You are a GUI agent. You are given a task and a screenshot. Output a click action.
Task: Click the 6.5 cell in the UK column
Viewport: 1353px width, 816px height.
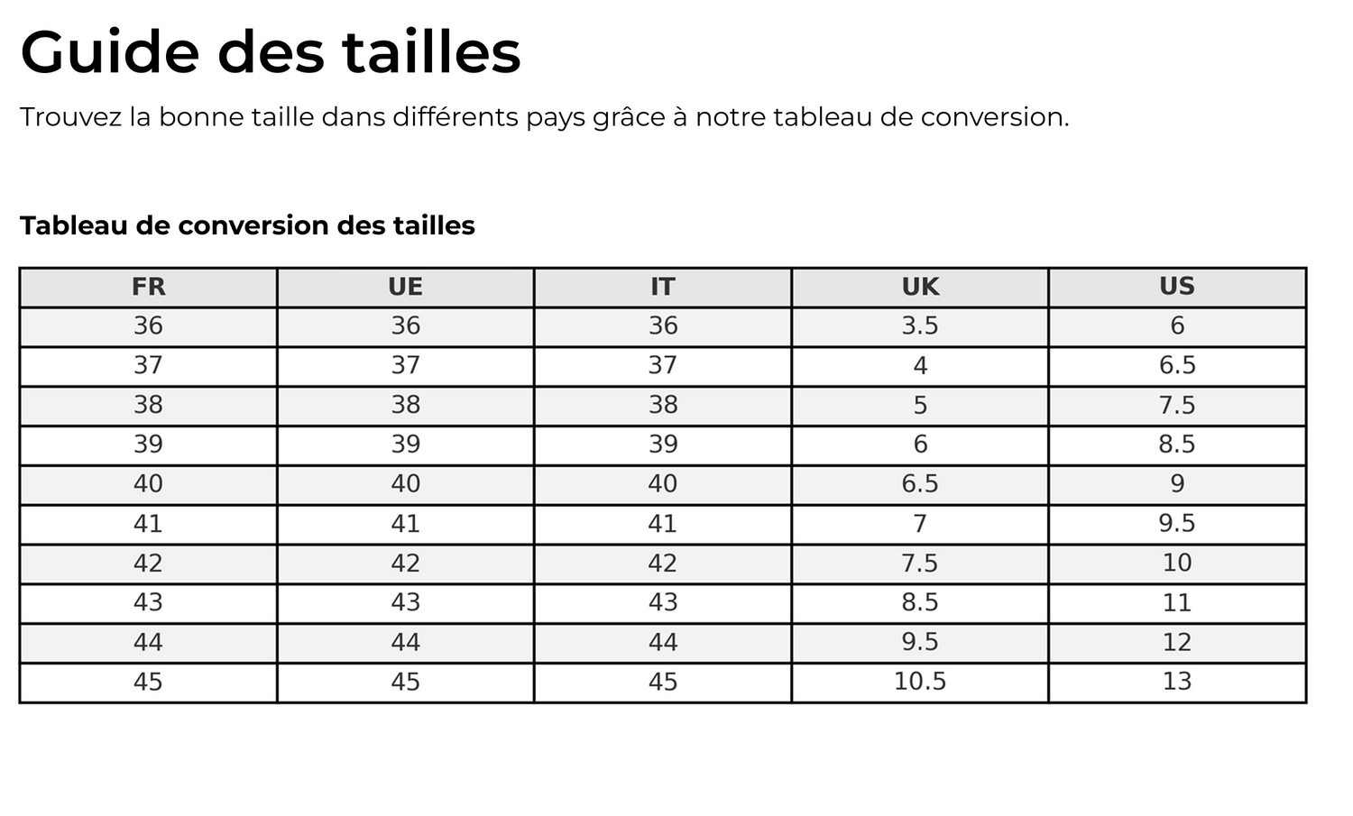pos(920,484)
